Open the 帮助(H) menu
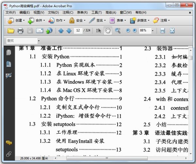The image size is (196, 164). click(141, 12)
